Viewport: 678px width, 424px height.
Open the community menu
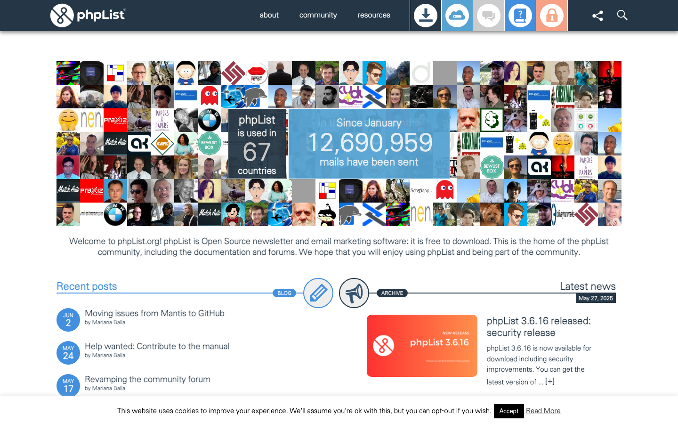(x=318, y=15)
